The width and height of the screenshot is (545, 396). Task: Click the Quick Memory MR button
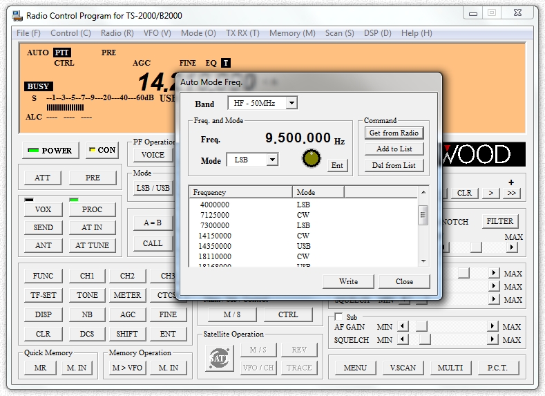click(x=40, y=368)
